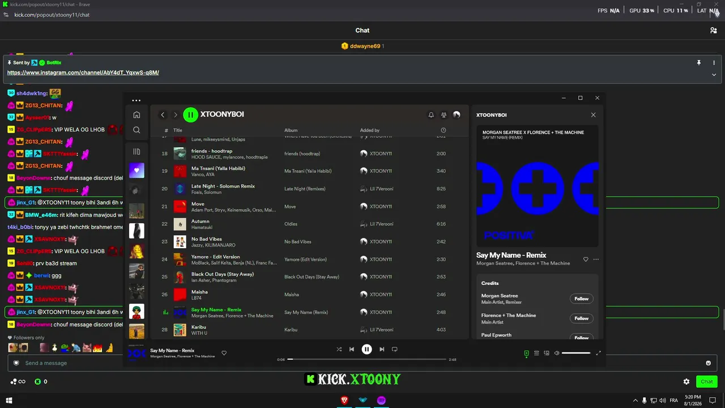This screenshot has width=725, height=408.
Task: Open Kick chat settings gear
Action: click(x=686, y=382)
